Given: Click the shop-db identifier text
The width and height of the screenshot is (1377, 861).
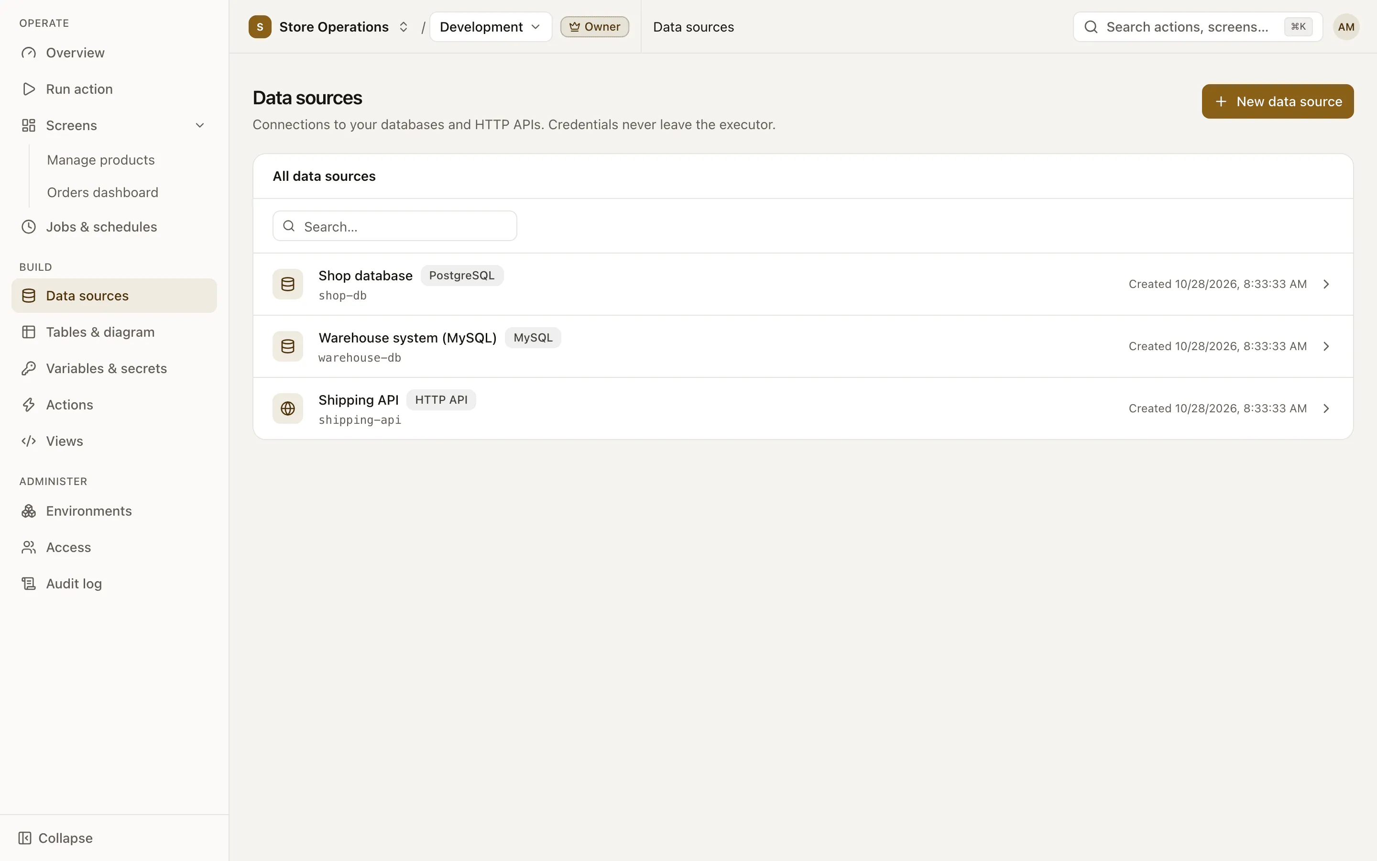Looking at the screenshot, I should [342, 296].
